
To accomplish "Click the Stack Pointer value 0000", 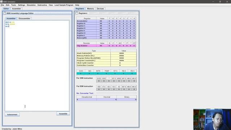I will coord(122,53).
